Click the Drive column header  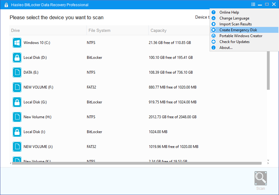[48, 30]
